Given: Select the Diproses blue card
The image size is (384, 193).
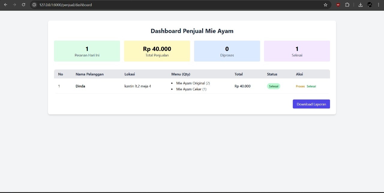Looking at the screenshot, I should click(x=227, y=51).
